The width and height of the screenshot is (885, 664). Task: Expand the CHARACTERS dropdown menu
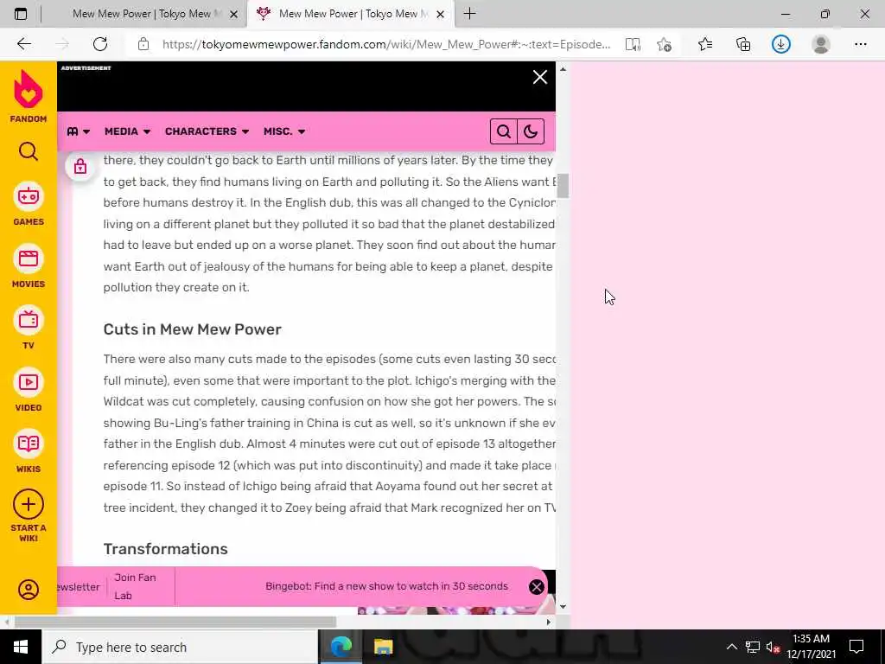click(207, 131)
